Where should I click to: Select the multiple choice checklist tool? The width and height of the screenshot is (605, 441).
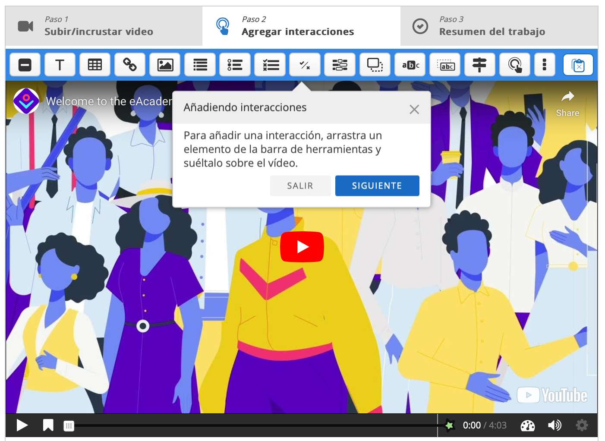tap(270, 65)
